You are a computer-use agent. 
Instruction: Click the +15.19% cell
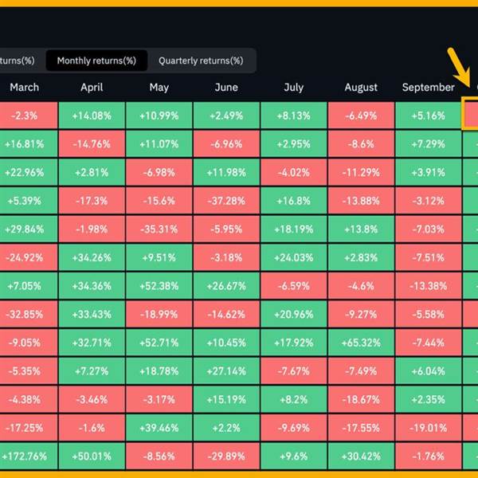point(226,399)
